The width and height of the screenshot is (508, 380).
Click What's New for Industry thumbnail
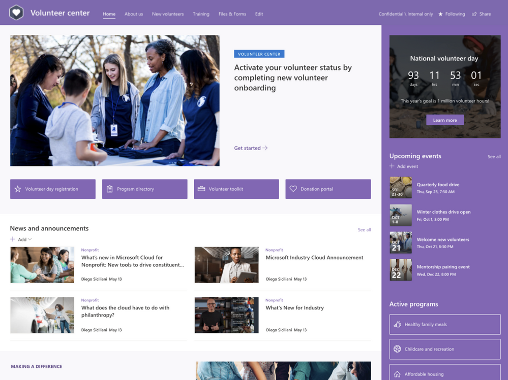coord(226,315)
